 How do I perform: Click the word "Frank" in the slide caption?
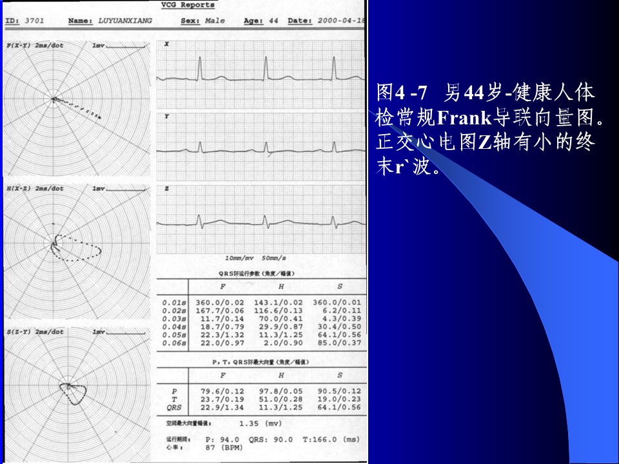pos(464,117)
